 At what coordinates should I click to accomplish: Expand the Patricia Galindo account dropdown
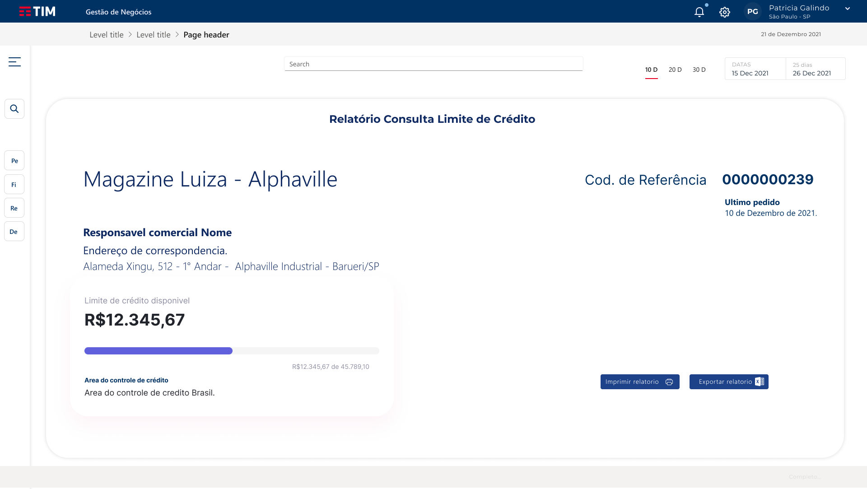(848, 9)
